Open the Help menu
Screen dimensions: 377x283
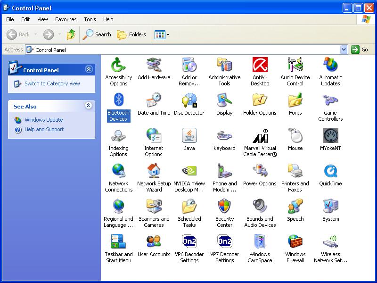[108, 19]
